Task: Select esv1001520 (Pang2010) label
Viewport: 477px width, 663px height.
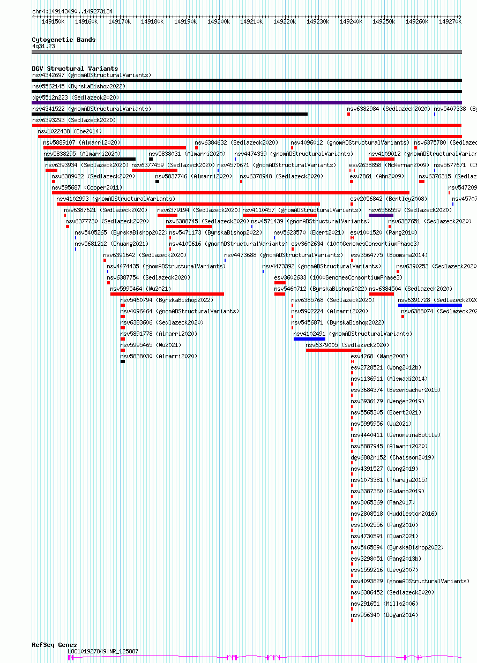Action: 384,232
